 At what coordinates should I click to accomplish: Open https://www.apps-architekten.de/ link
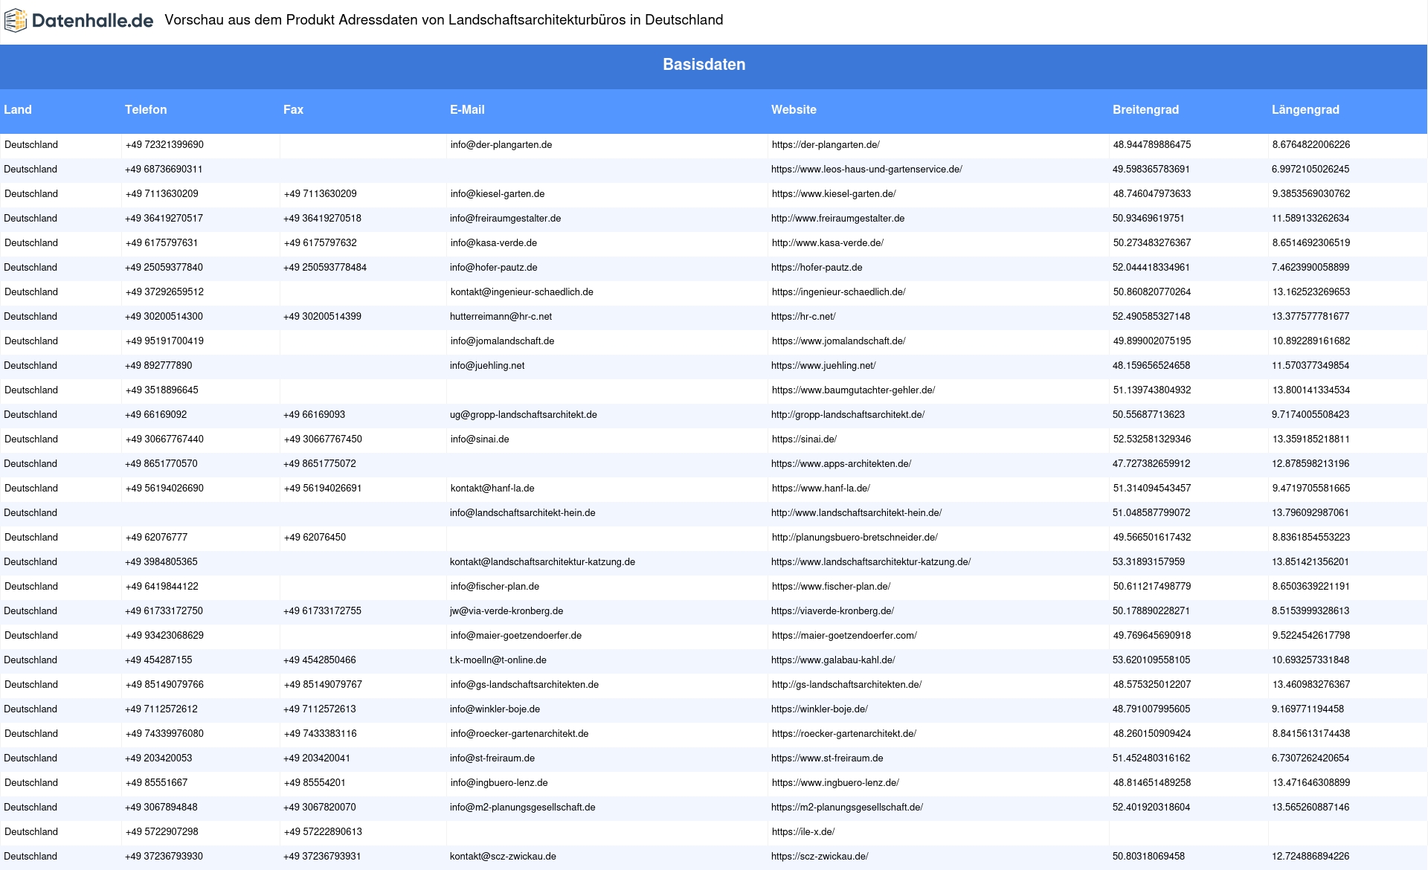pos(841,464)
